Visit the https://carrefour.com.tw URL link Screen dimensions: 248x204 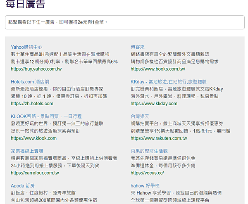tap(35, 173)
